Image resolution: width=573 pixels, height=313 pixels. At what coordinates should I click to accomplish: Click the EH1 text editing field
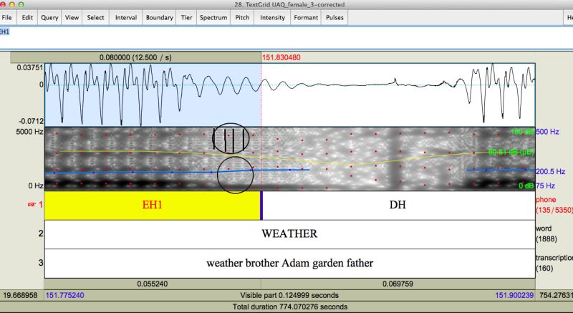click(x=286, y=37)
